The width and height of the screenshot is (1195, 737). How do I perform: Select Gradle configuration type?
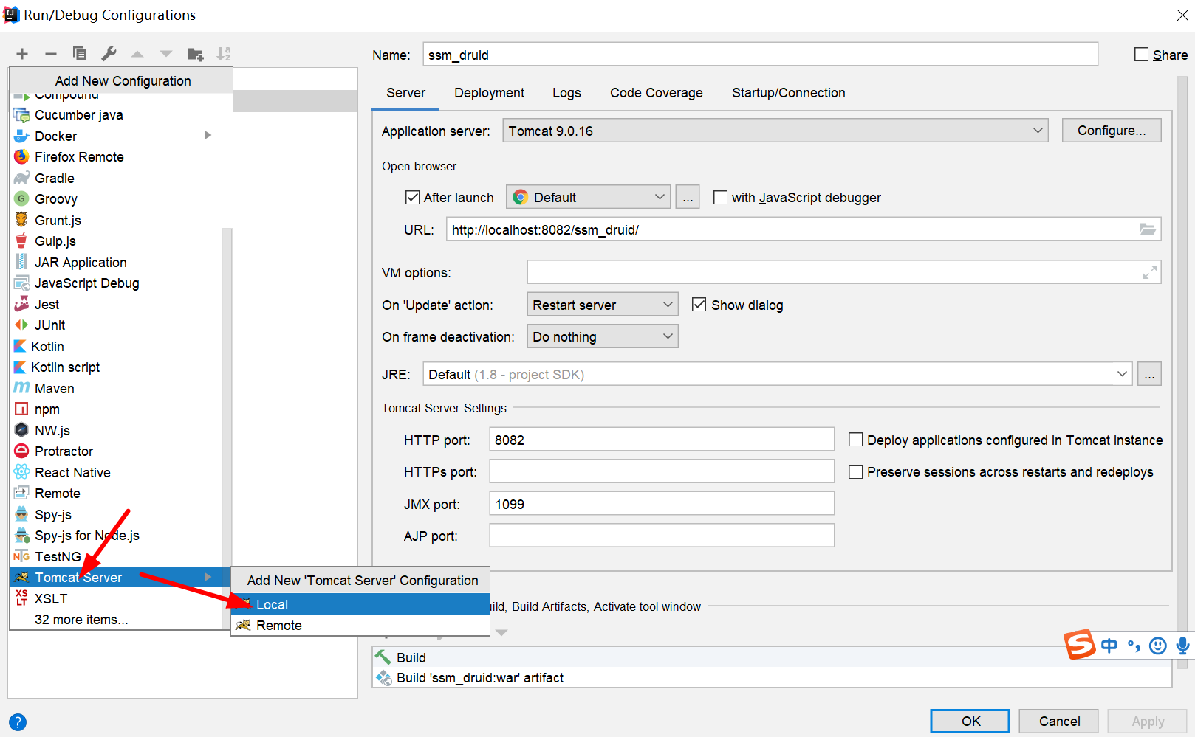point(115,179)
